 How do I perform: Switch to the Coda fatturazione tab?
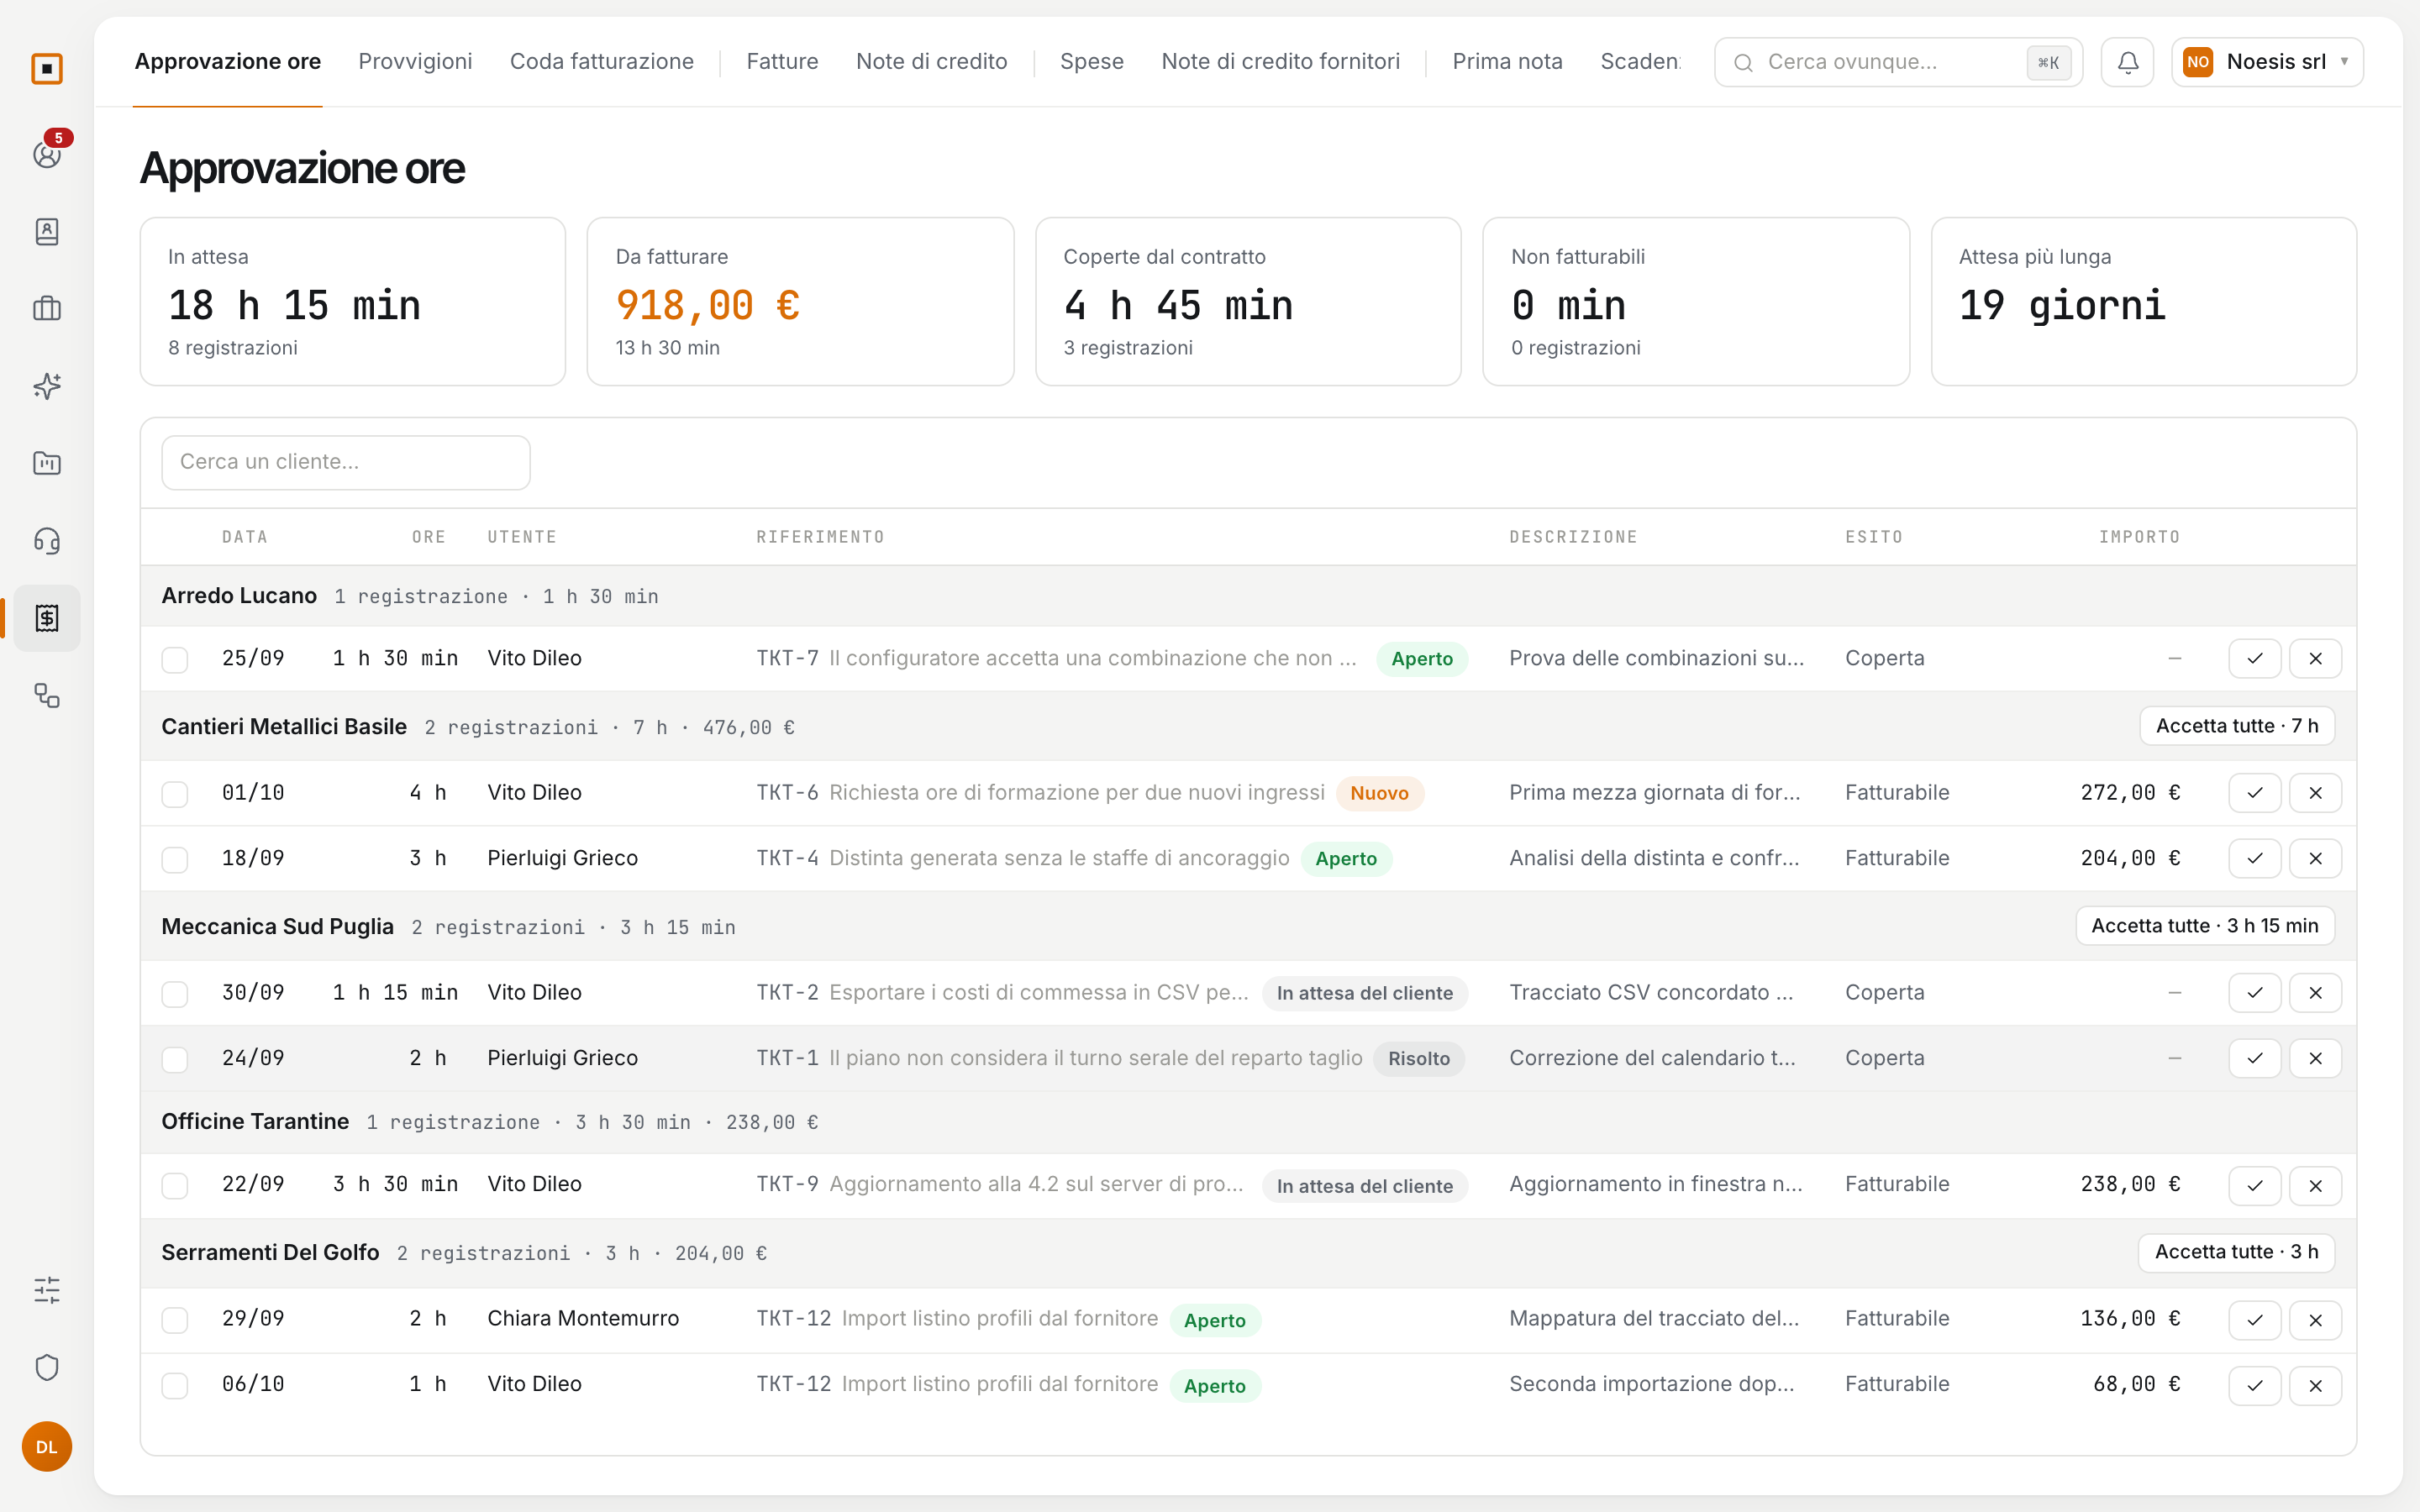tap(602, 62)
